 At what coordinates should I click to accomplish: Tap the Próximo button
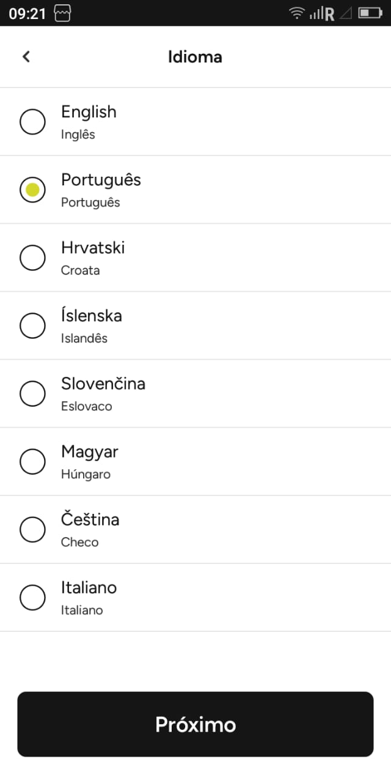pos(195,724)
